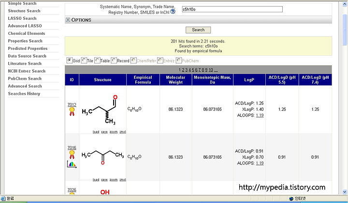Viewport: 348px width, 203px height.
Task: Open compound ID 7026 link
Action: [72, 190]
